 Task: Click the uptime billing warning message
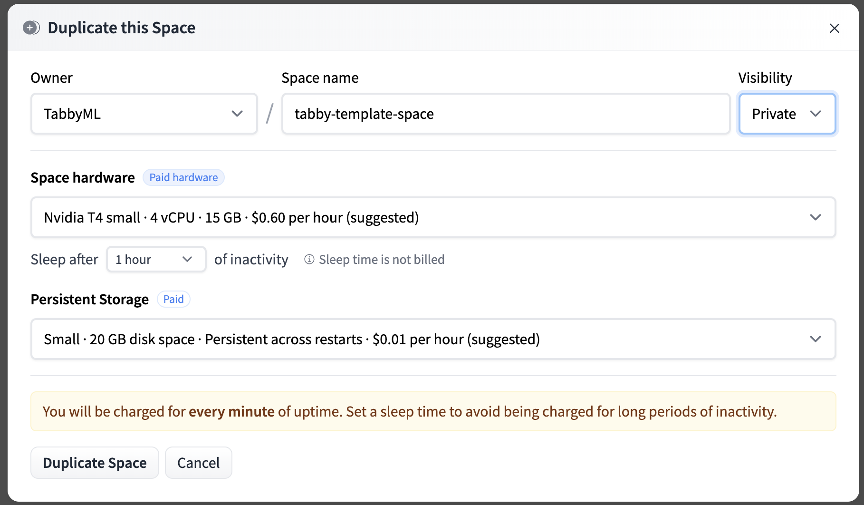coord(432,411)
